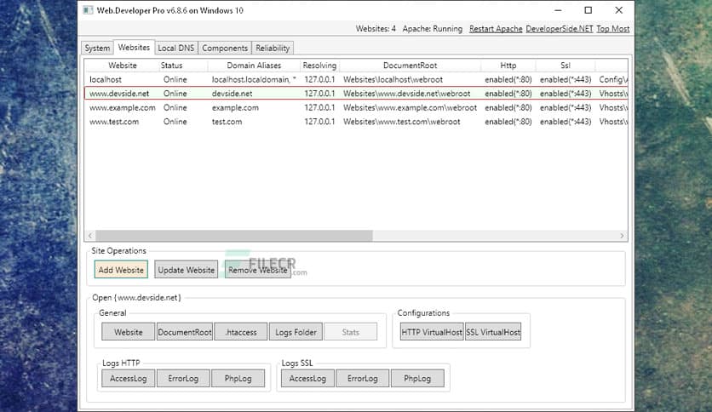
Task: Switch to the System tab
Action: (x=97, y=49)
